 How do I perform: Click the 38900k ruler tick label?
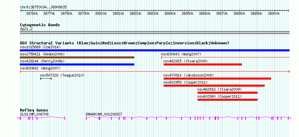tap(274, 14)
